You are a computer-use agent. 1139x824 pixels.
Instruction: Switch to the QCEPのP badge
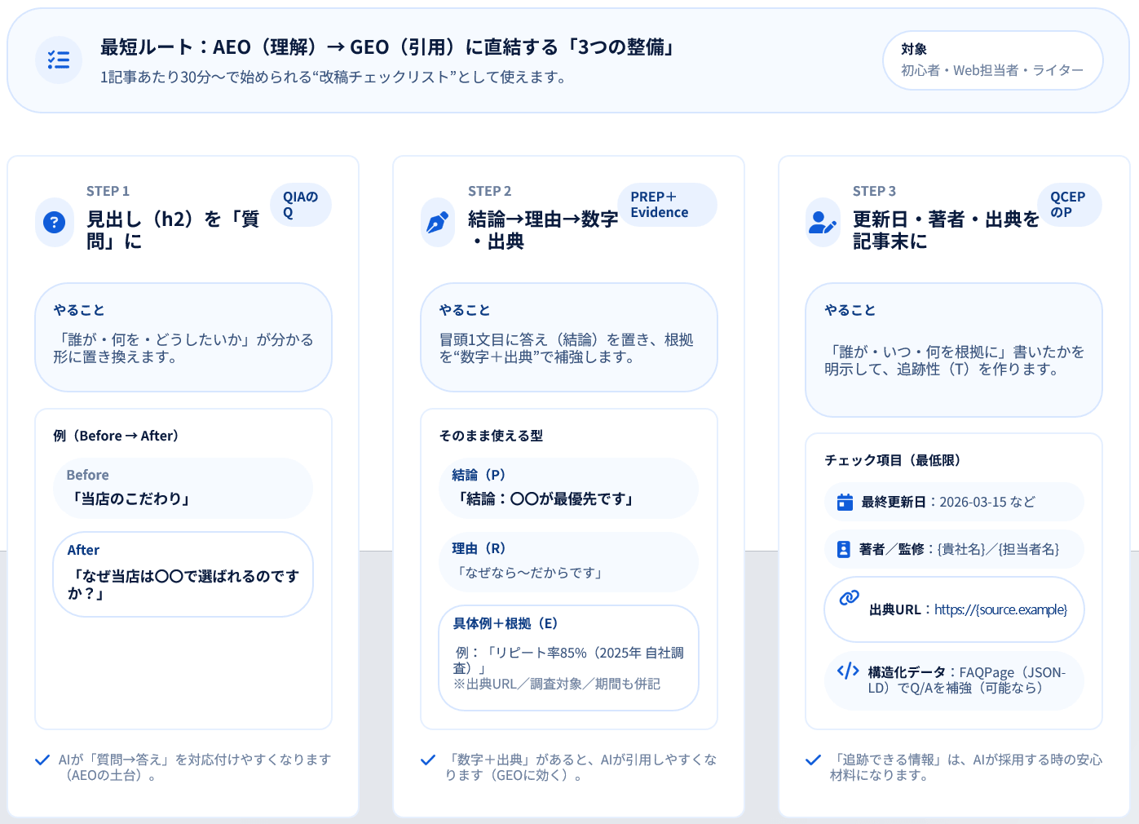(x=1070, y=205)
